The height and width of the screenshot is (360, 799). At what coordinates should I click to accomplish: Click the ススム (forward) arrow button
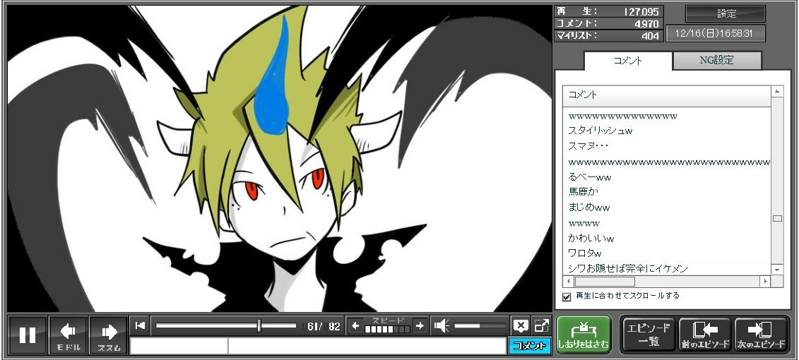[109, 335]
